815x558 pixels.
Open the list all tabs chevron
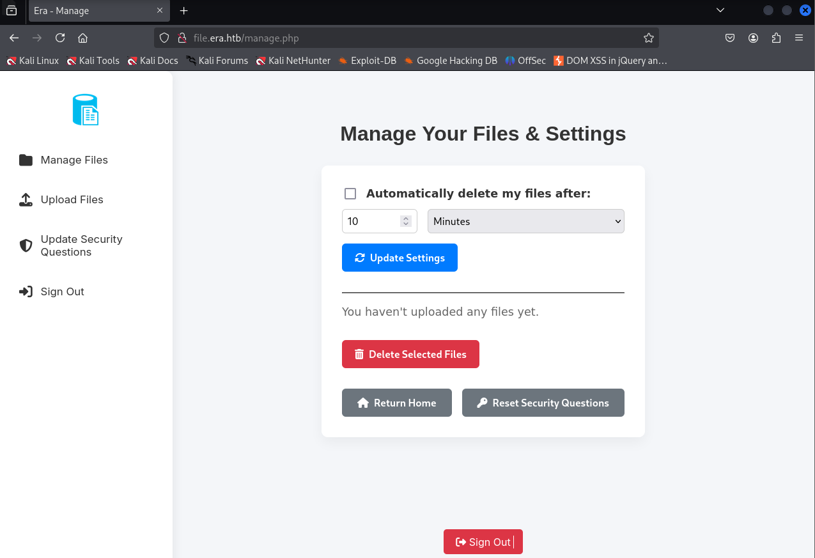tap(720, 10)
